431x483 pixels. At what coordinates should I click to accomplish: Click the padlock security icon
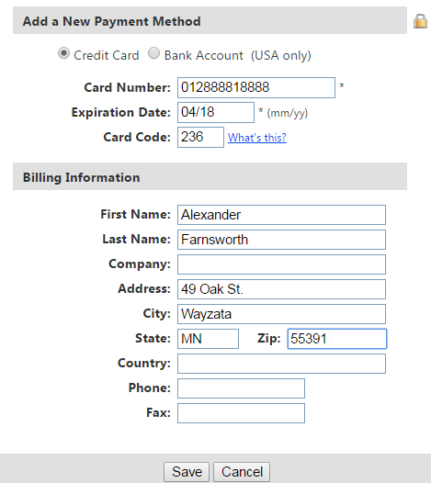420,21
